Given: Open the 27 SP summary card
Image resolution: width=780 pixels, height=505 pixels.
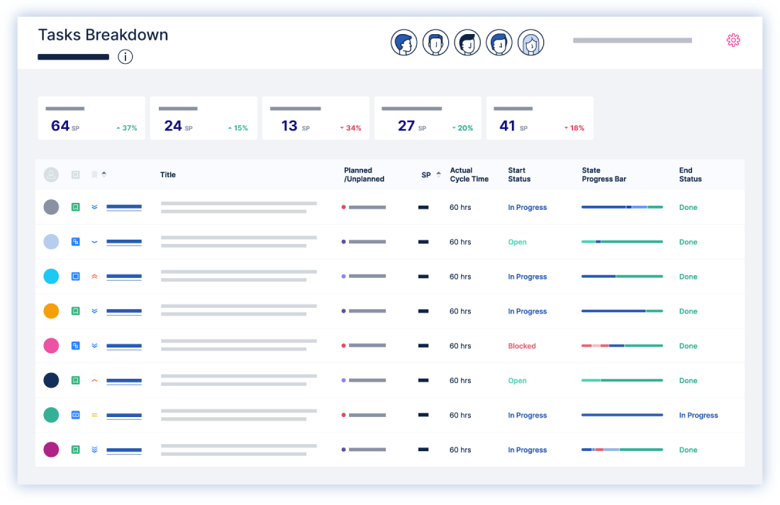Looking at the screenshot, I should [x=428, y=118].
